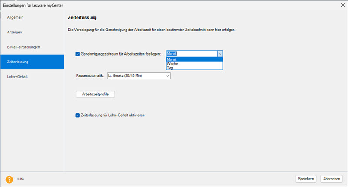Go to E-Mail-Einstellungen section
348x187 pixels.
[x=32, y=47]
